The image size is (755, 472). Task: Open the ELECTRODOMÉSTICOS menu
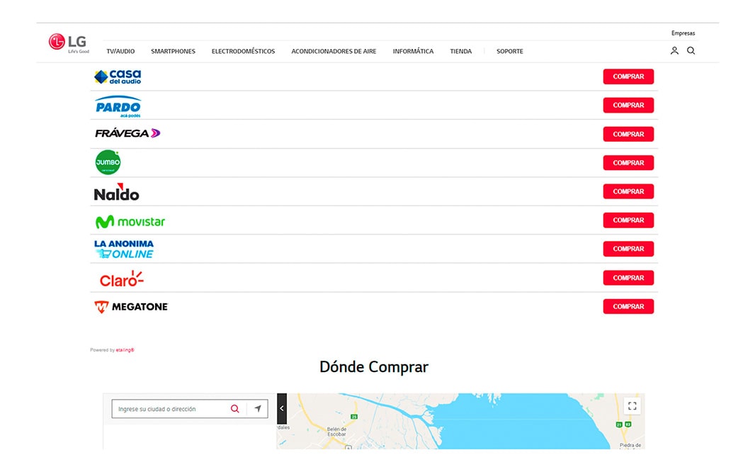[243, 51]
